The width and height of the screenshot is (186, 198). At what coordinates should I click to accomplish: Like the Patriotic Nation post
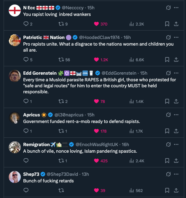pyautogui.click(x=97, y=60)
